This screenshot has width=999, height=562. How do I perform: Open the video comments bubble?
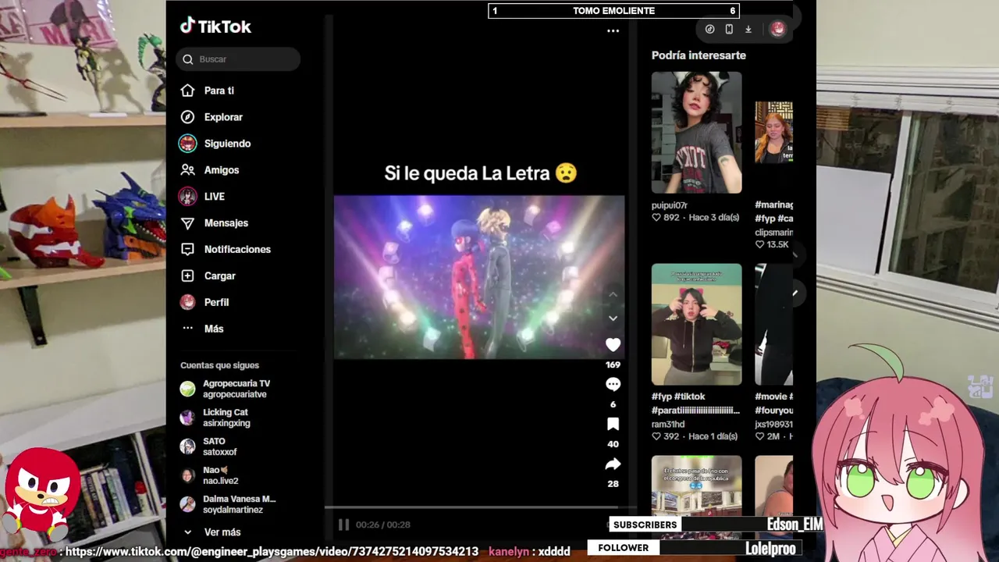pyautogui.click(x=613, y=384)
